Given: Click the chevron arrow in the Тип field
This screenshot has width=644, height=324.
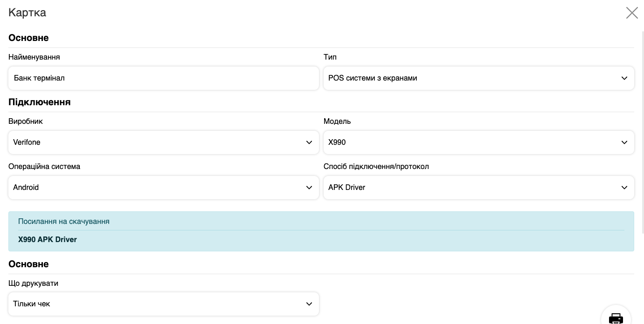Looking at the screenshot, I should [x=624, y=78].
